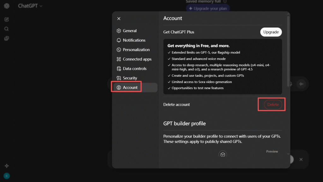
Task: Start a new chat via pencil icon
Action: click(x=7, y=19)
